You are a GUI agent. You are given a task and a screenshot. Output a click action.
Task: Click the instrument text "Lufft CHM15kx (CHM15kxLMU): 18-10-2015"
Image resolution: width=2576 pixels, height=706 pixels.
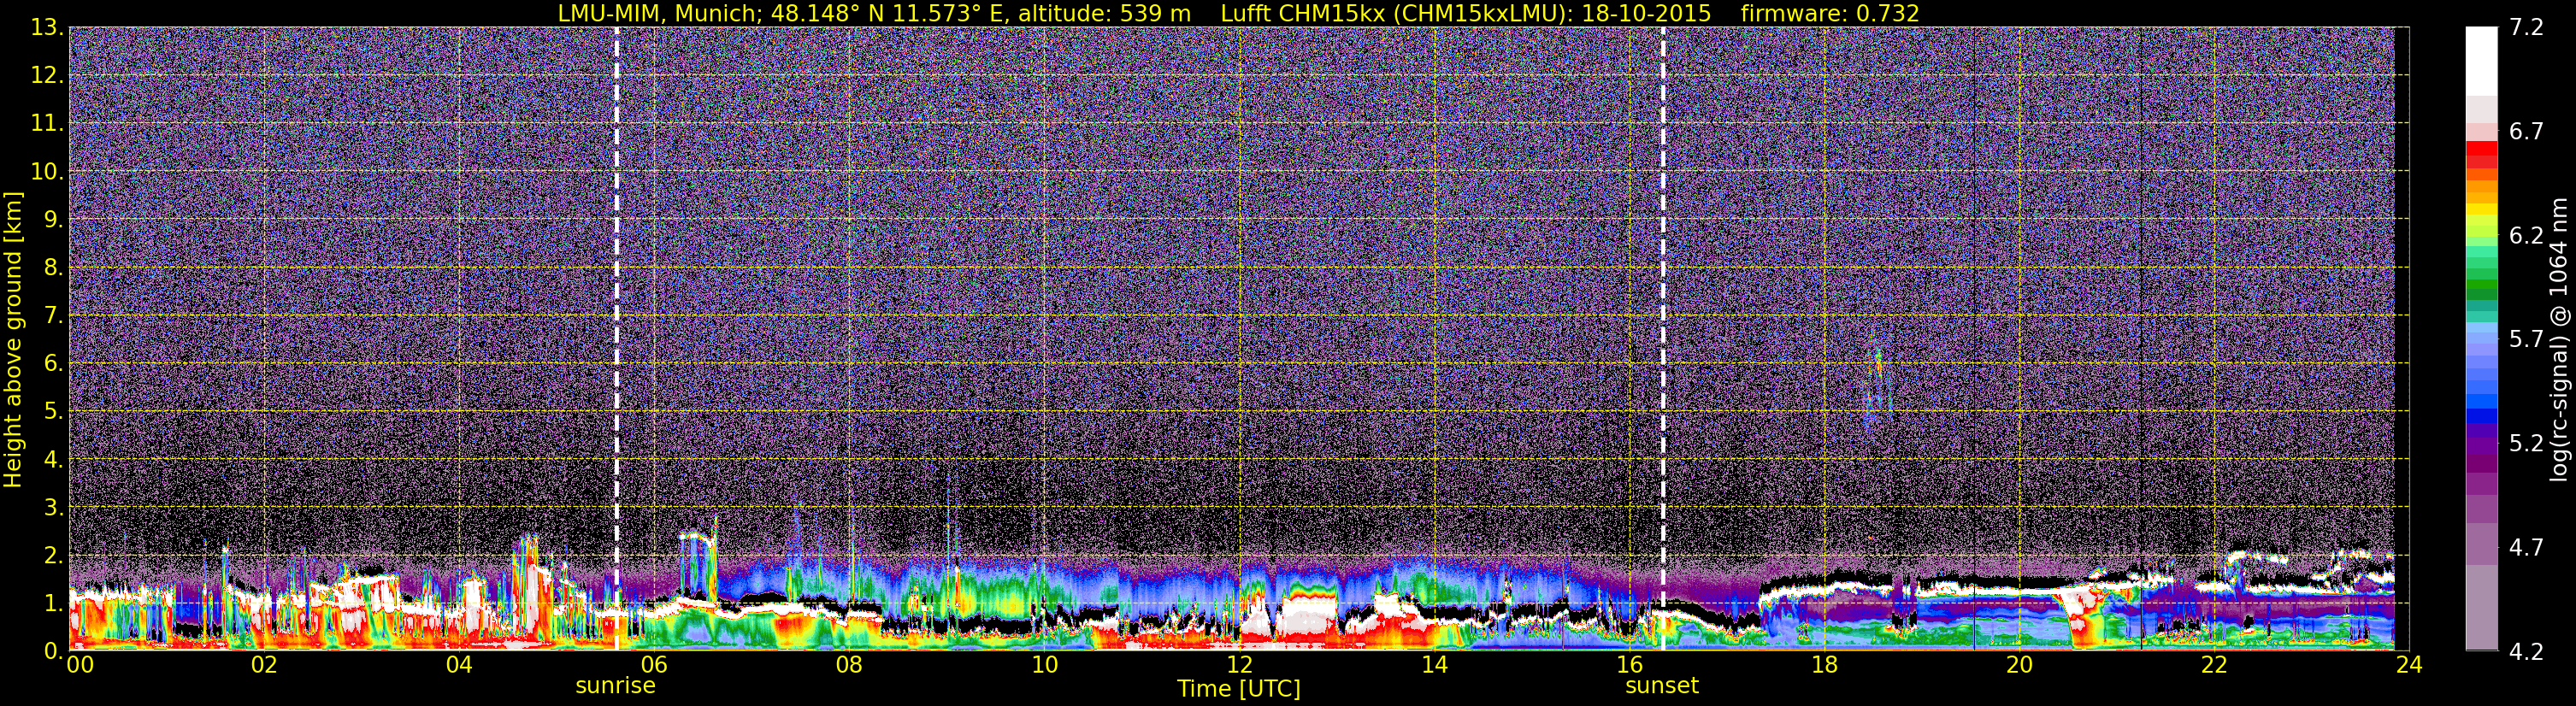[1465, 13]
